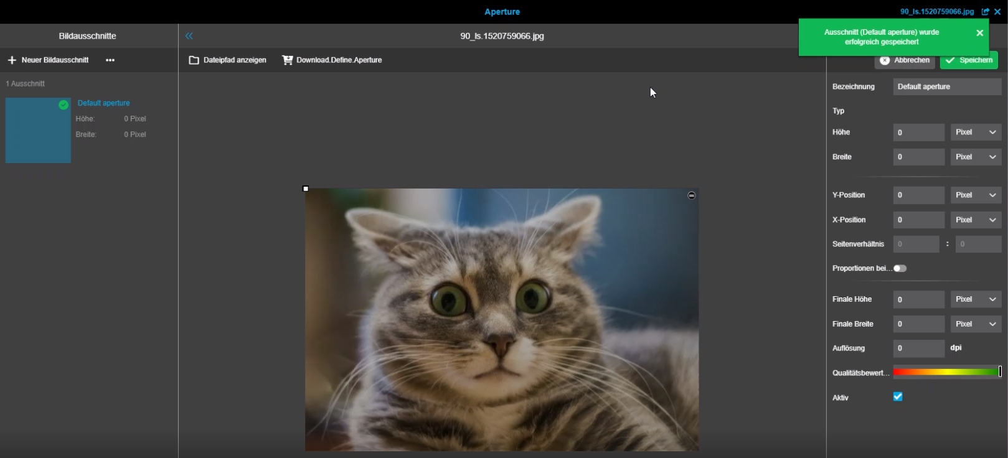The image size is (1008, 458).
Task: Select the Default aperture list entry
Action: tap(103, 103)
